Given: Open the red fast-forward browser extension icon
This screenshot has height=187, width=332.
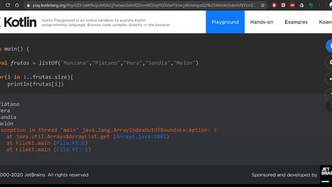Looking at the screenshot, I should (x=283, y=5).
